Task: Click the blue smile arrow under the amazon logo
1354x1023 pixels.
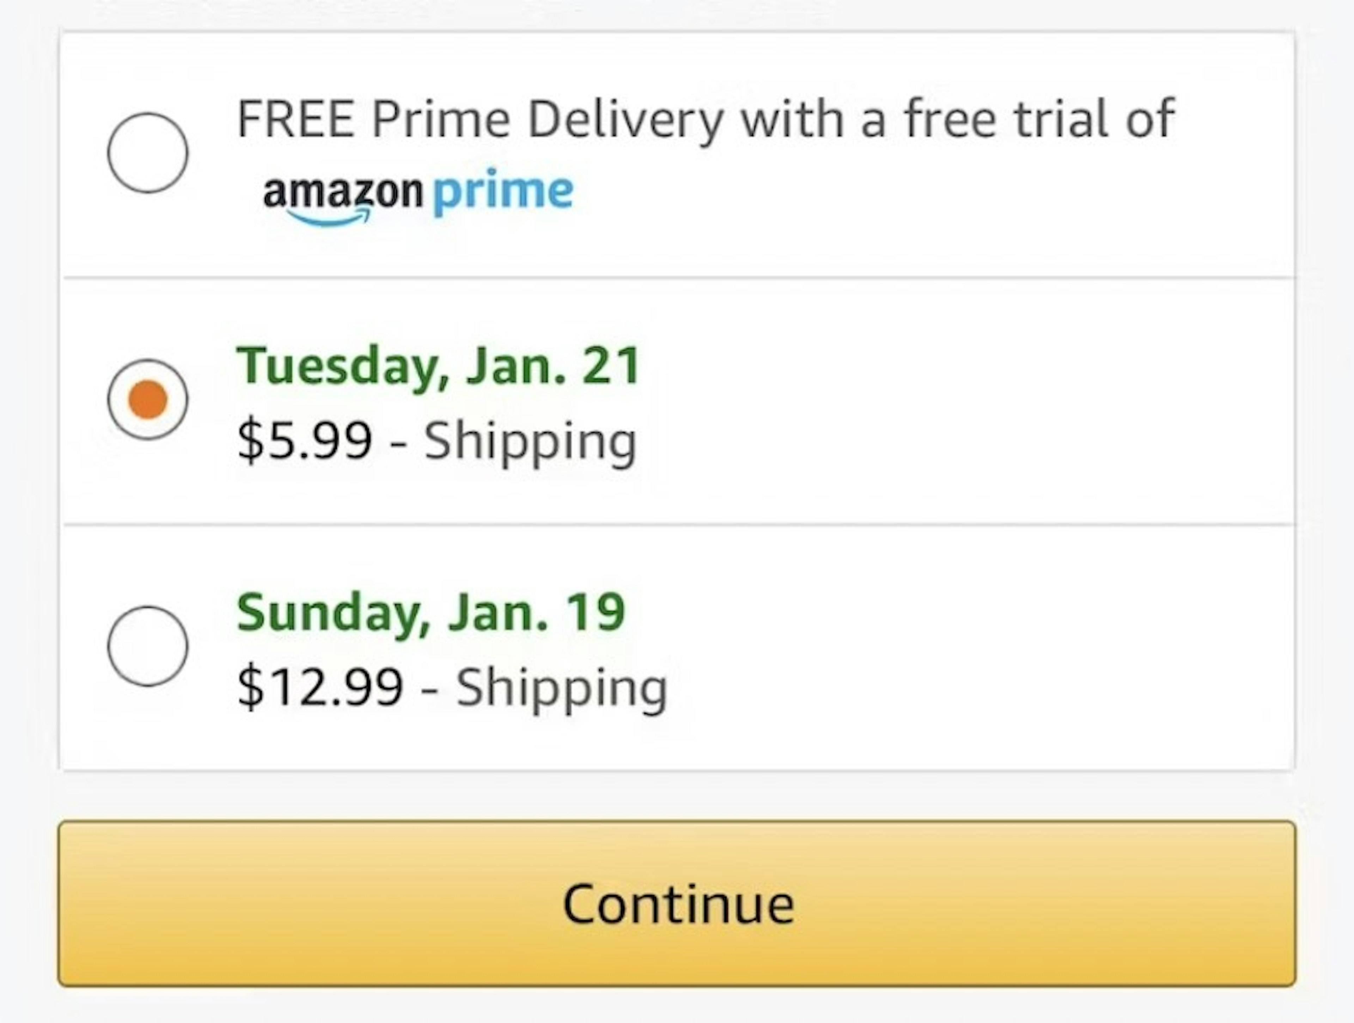Action: pyautogui.click(x=328, y=217)
